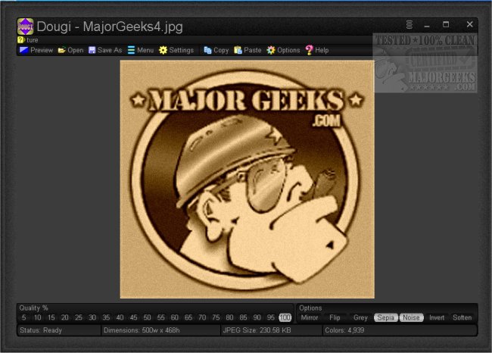Set JPEG quality to 55
The height and width of the screenshot is (353, 492).
tap(161, 317)
